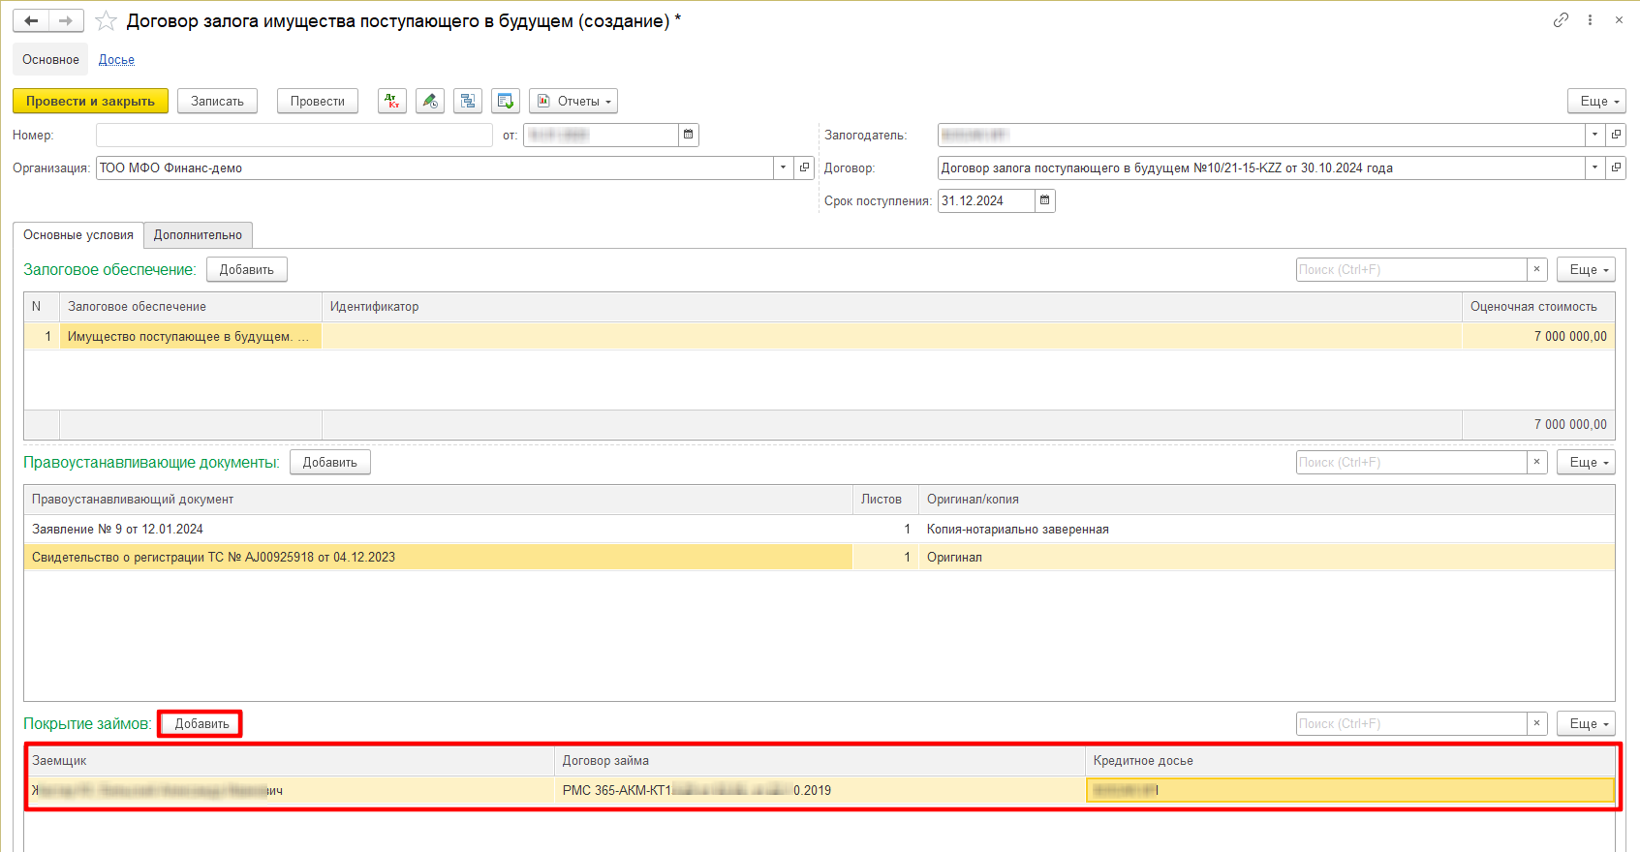Clear the Залоговое обеспечение search box
This screenshot has width=1640, height=852.
[x=1537, y=269]
